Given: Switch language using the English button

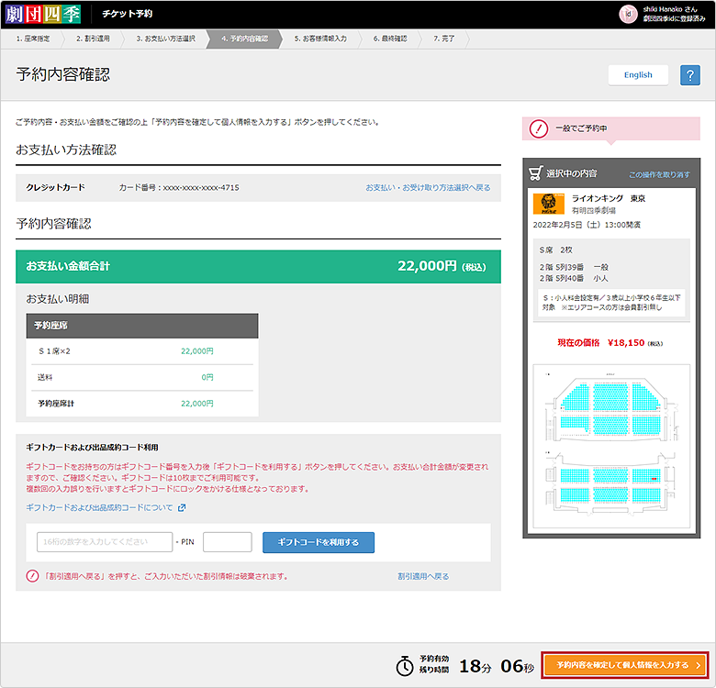Looking at the screenshot, I should [638, 75].
